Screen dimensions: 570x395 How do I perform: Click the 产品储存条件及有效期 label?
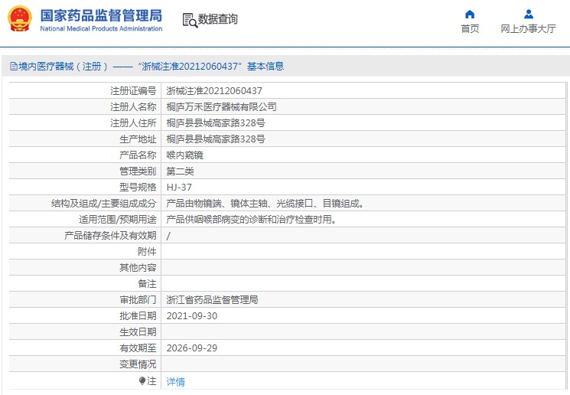pos(110,235)
